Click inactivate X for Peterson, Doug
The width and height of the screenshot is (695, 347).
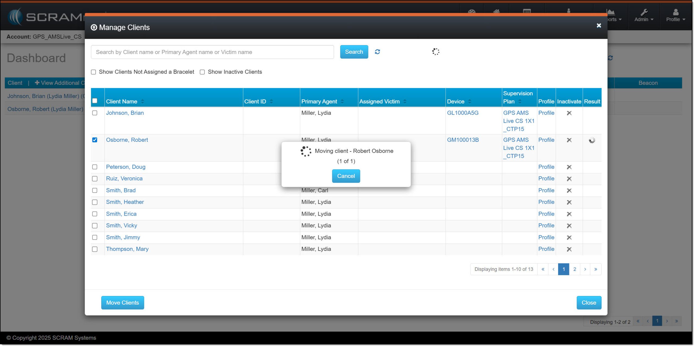(x=569, y=167)
